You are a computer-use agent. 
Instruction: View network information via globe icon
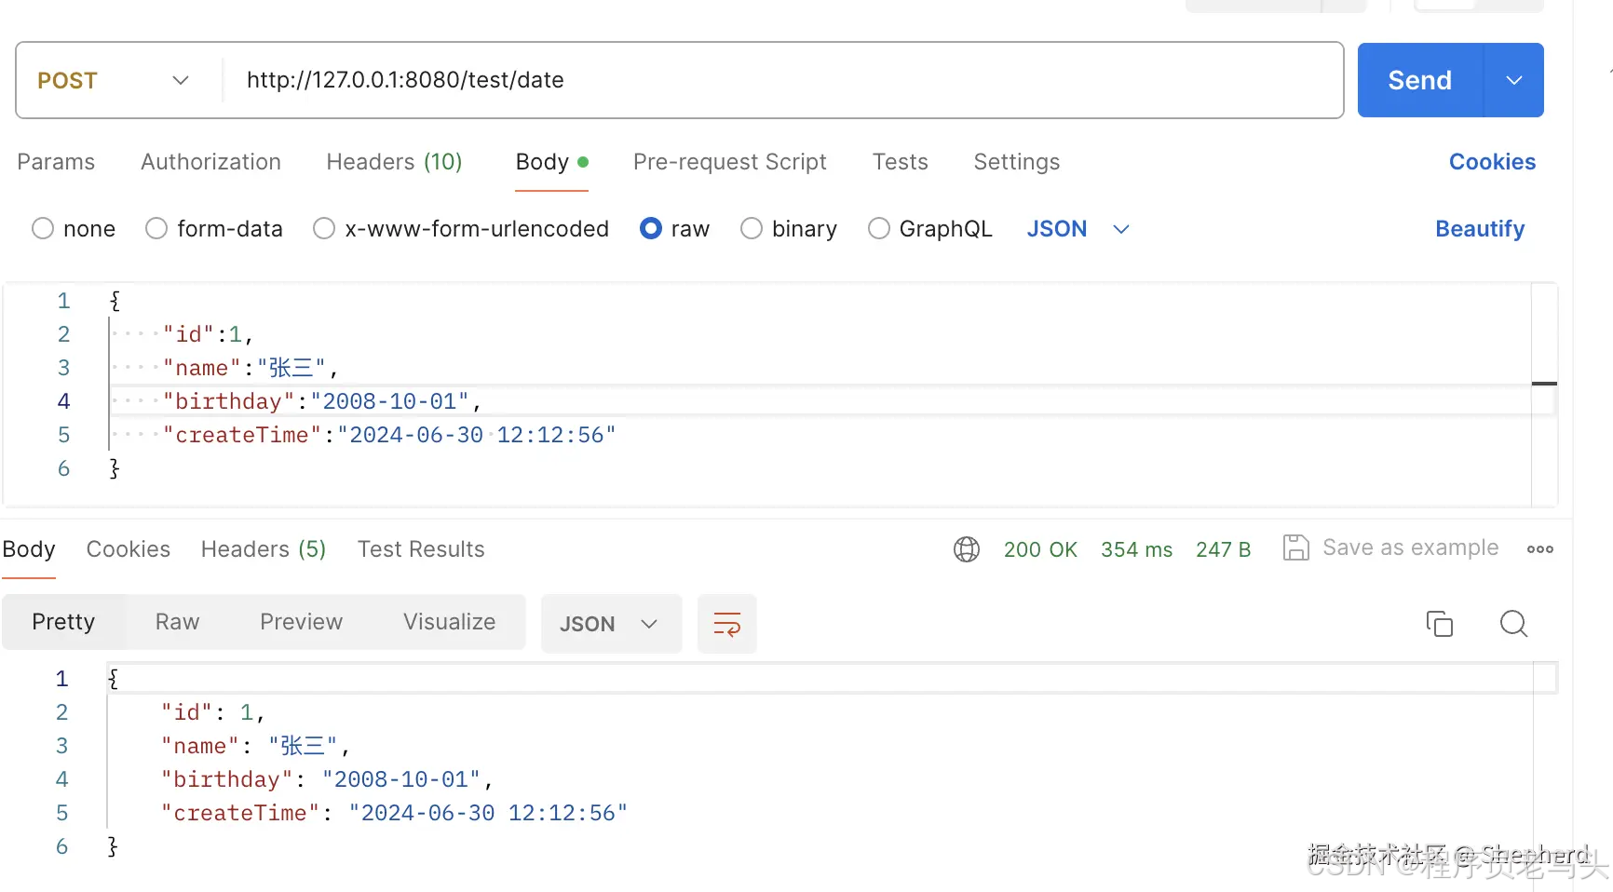coord(966,548)
